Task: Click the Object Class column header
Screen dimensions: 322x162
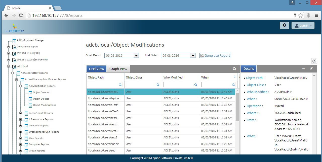Action: (143, 77)
